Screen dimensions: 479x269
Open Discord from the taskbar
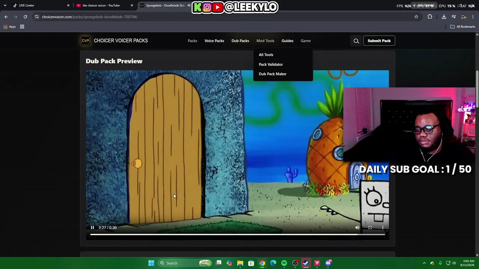click(328, 263)
